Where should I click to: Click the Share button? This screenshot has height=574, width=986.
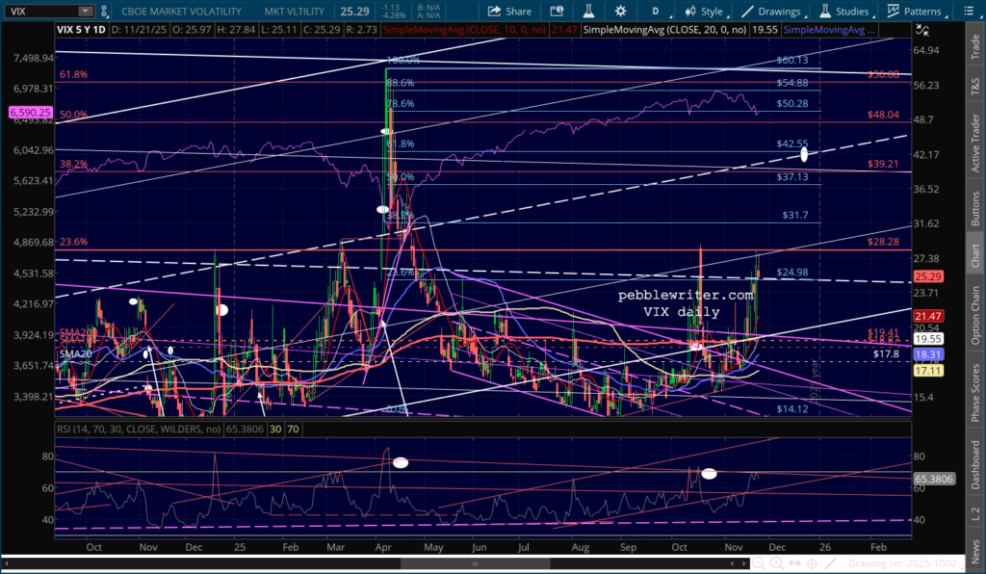[509, 12]
